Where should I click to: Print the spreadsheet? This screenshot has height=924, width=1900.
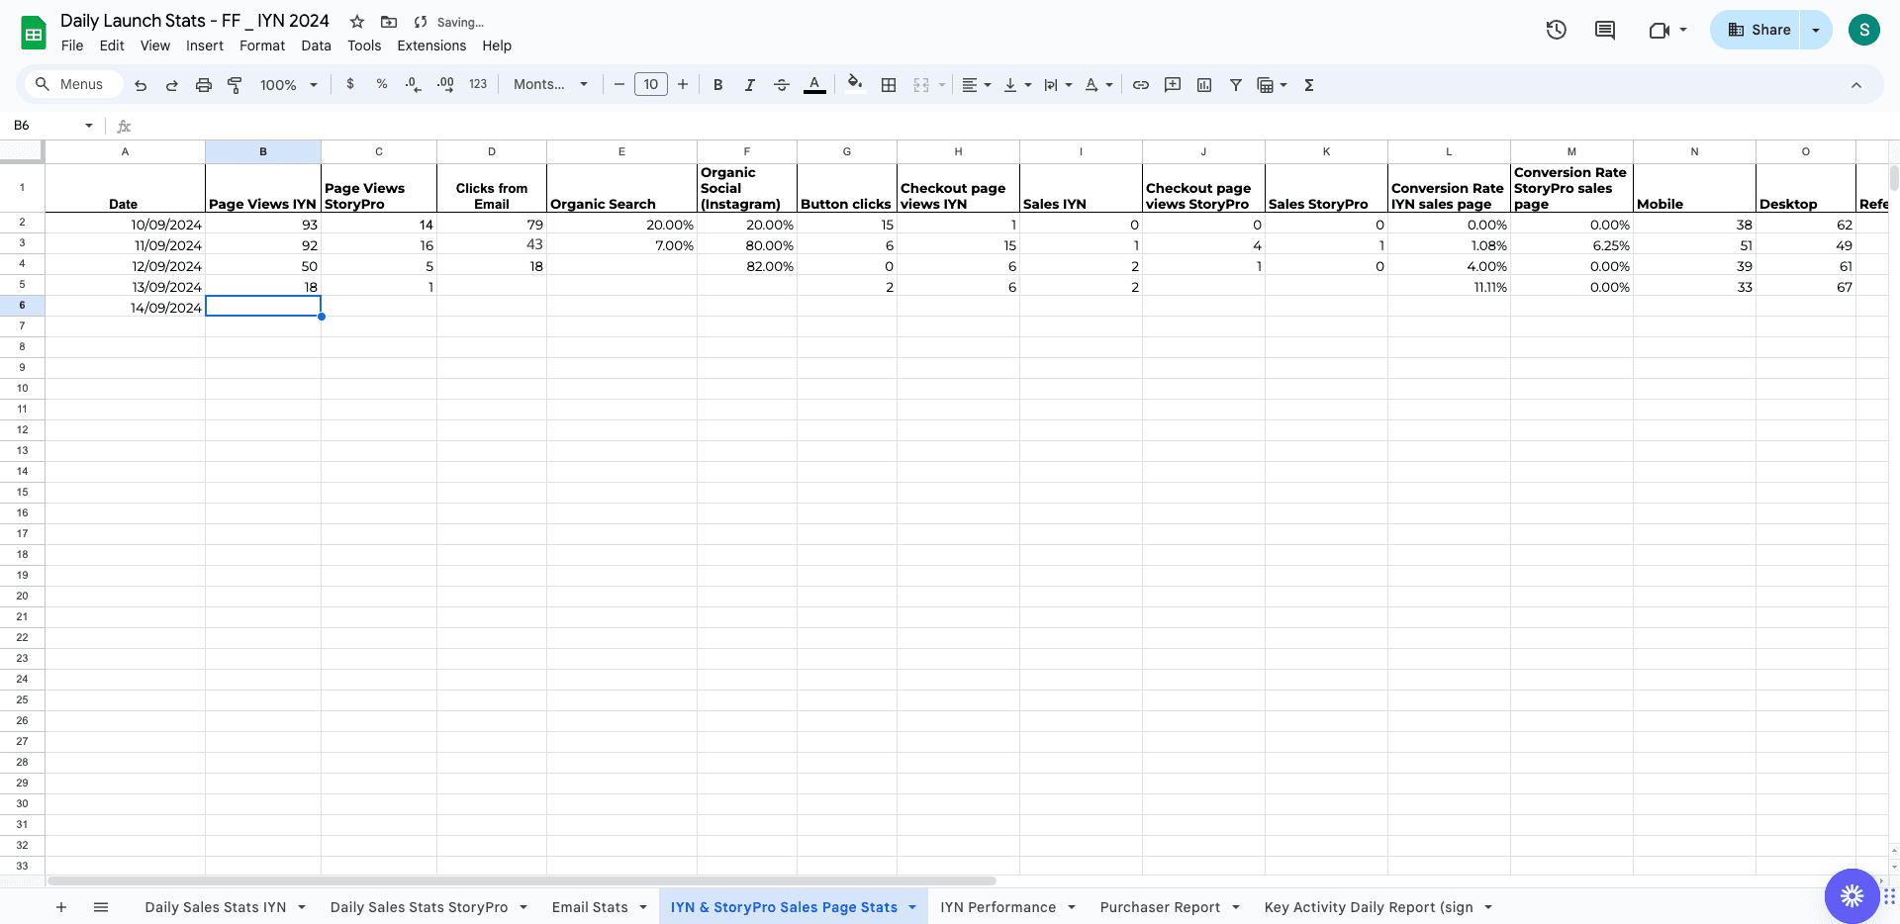coord(204,85)
